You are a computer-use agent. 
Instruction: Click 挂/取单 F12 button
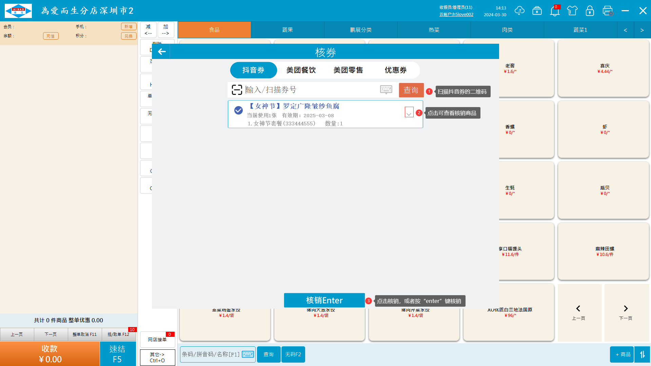pos(119,334)
